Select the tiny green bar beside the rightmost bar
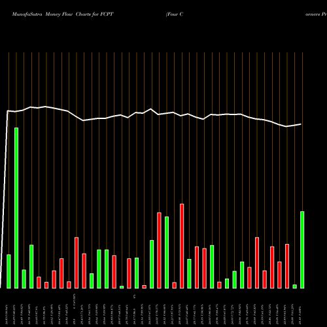327x327 pixels. pyautogui.click(x=295, y=286)
